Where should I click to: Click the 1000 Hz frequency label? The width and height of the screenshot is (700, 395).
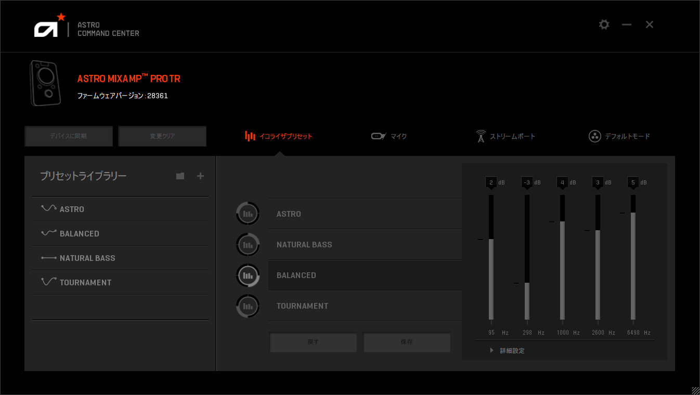(568, 333)
